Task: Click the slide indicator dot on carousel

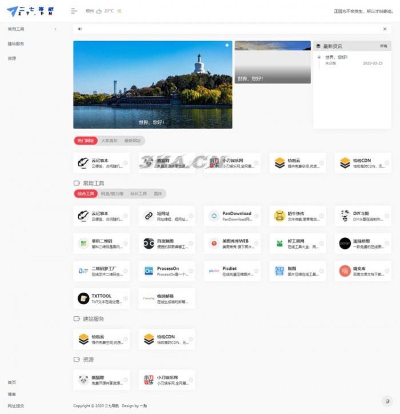Action: [227, 45]
